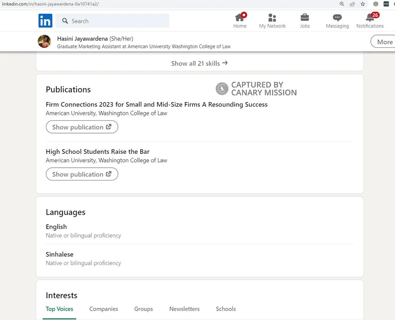The height and width of the screenshot is (320, 395).
Task: Click Hasini Jayawardena name in sticky header
Action: [82, 39]
